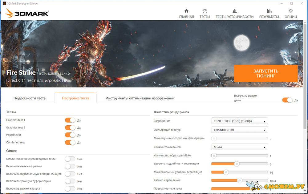This screenshot has width=308, height=194.
Task: Close the 3DMark window
Action: tap(302, 3)
